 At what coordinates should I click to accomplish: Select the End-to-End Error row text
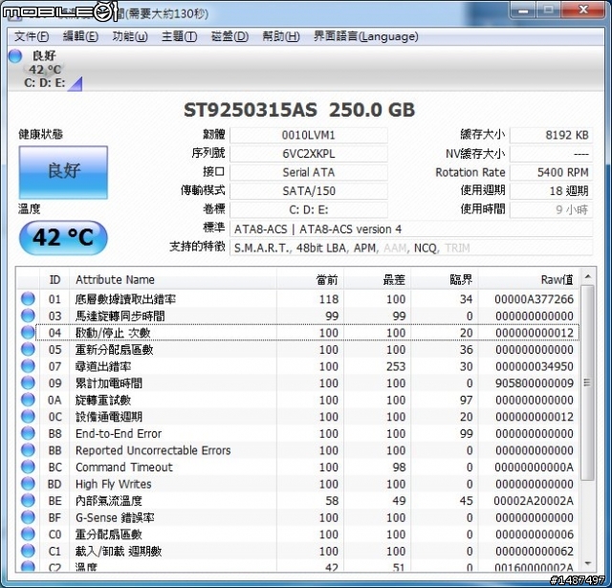pyautogui.click(x=119, y=433)
